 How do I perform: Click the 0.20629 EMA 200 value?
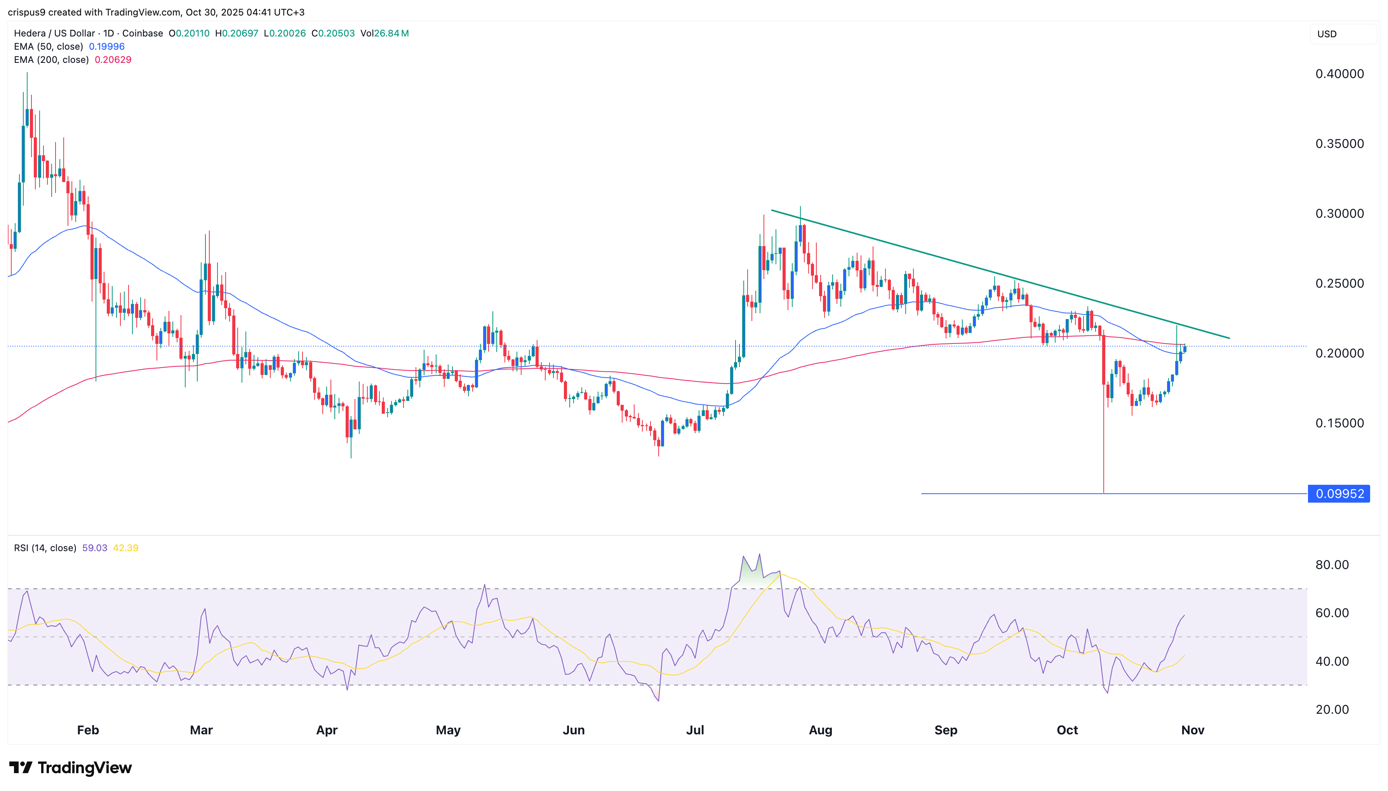point(113,60)
